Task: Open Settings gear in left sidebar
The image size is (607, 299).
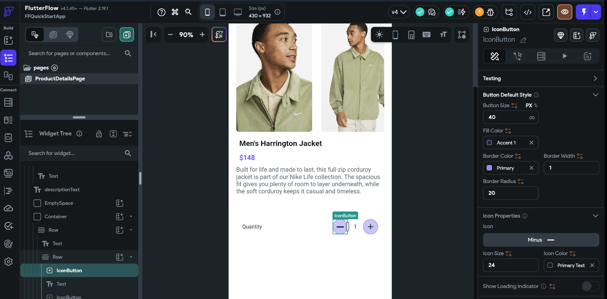Action: [x=8, y=262]
